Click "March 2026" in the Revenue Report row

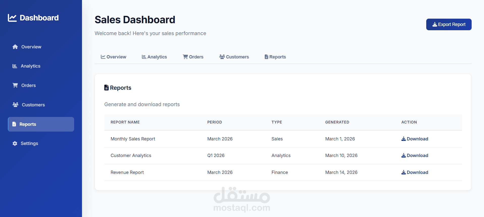[220, 172]
